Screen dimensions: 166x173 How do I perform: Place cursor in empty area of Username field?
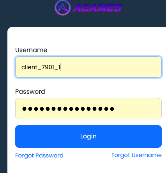pos(110,67)
